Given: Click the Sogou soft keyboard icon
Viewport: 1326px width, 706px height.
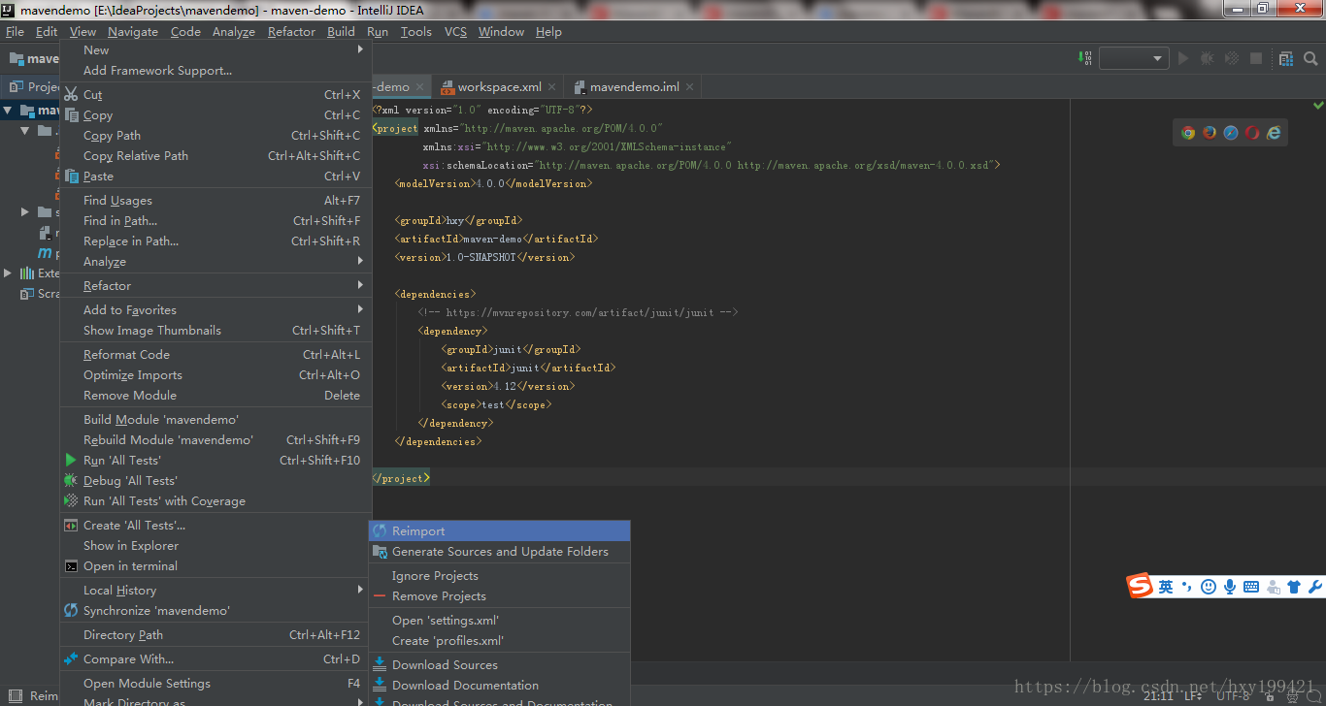Looking at the screenshot, I should pos(1251,587).
